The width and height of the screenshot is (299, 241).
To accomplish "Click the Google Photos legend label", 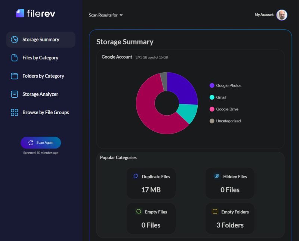I will click(229, 85).
